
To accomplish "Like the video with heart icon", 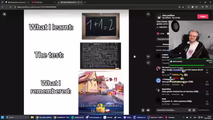I will pyautogui.click(x=158, y=33).
